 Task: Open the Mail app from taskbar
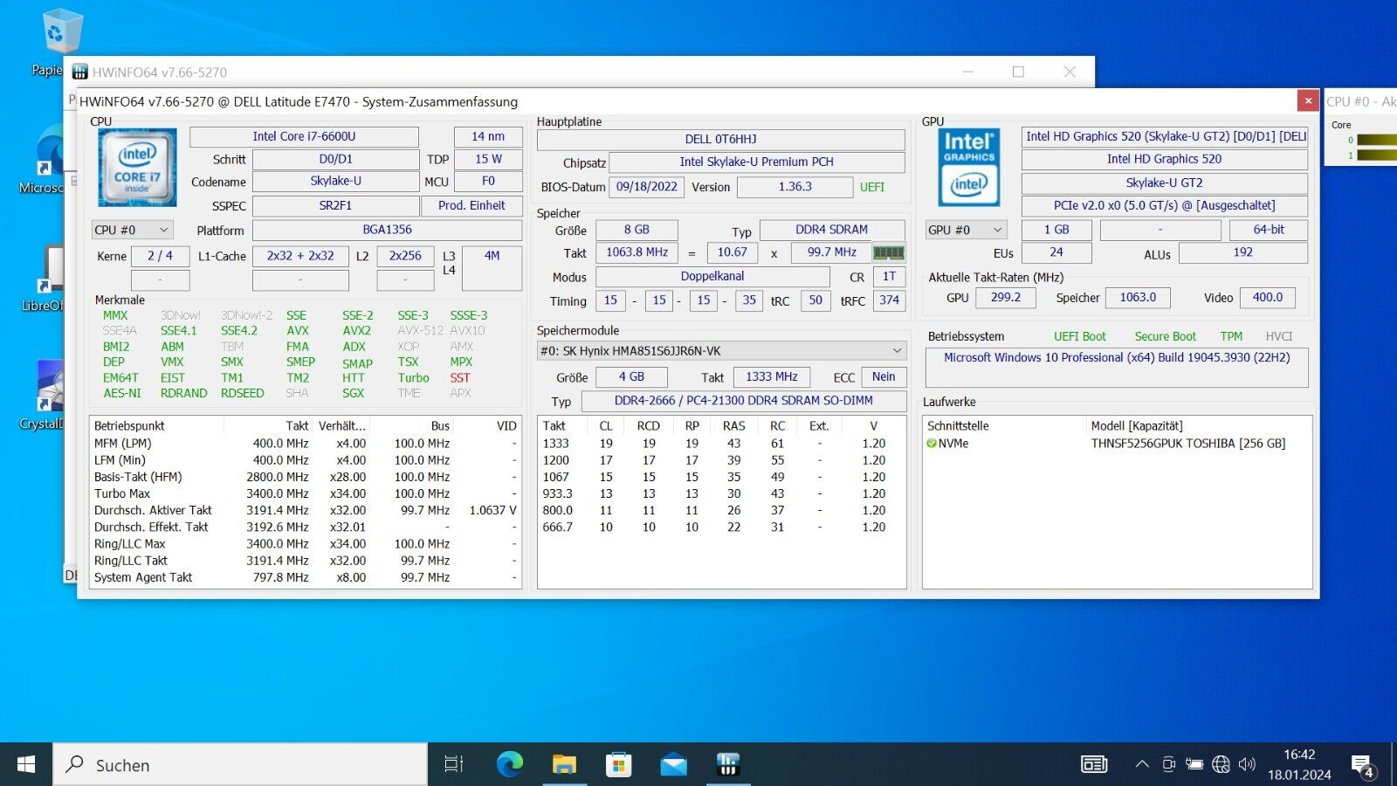pyautogui.click(x=673, y=765)
